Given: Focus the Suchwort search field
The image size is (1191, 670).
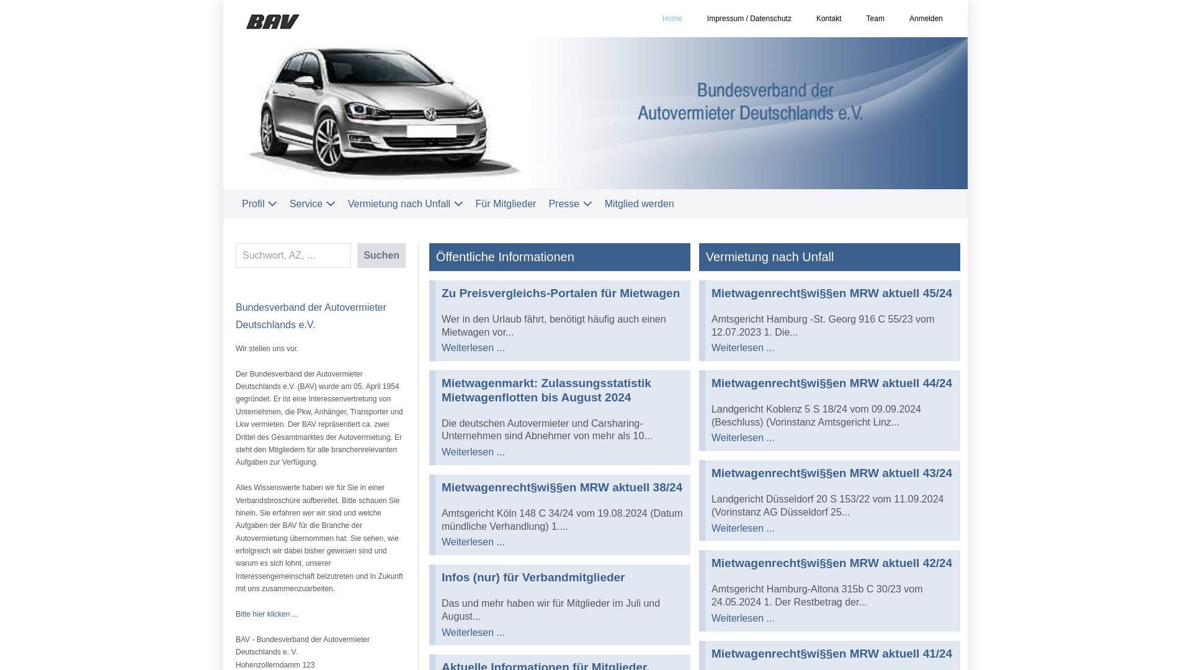Looking at the screenshot, I should pos(293,256).
